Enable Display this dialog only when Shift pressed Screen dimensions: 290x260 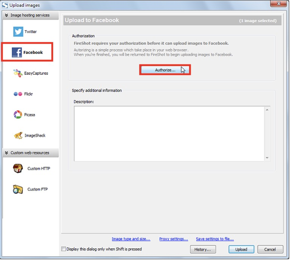point(63,249)
